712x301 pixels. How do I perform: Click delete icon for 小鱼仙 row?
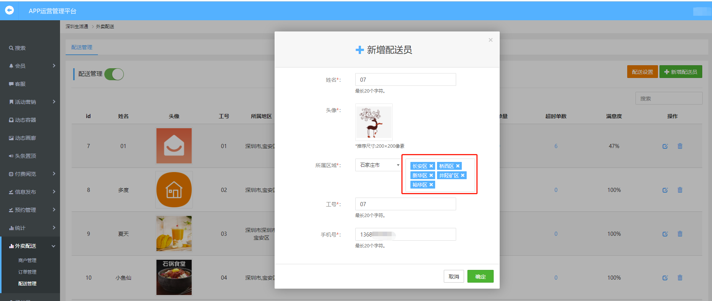[x=680, y=278]
